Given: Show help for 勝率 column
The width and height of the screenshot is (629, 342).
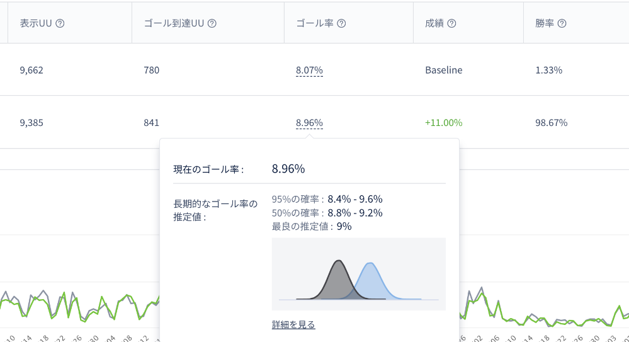Looking at the screenshot, I should pos(562,24).
